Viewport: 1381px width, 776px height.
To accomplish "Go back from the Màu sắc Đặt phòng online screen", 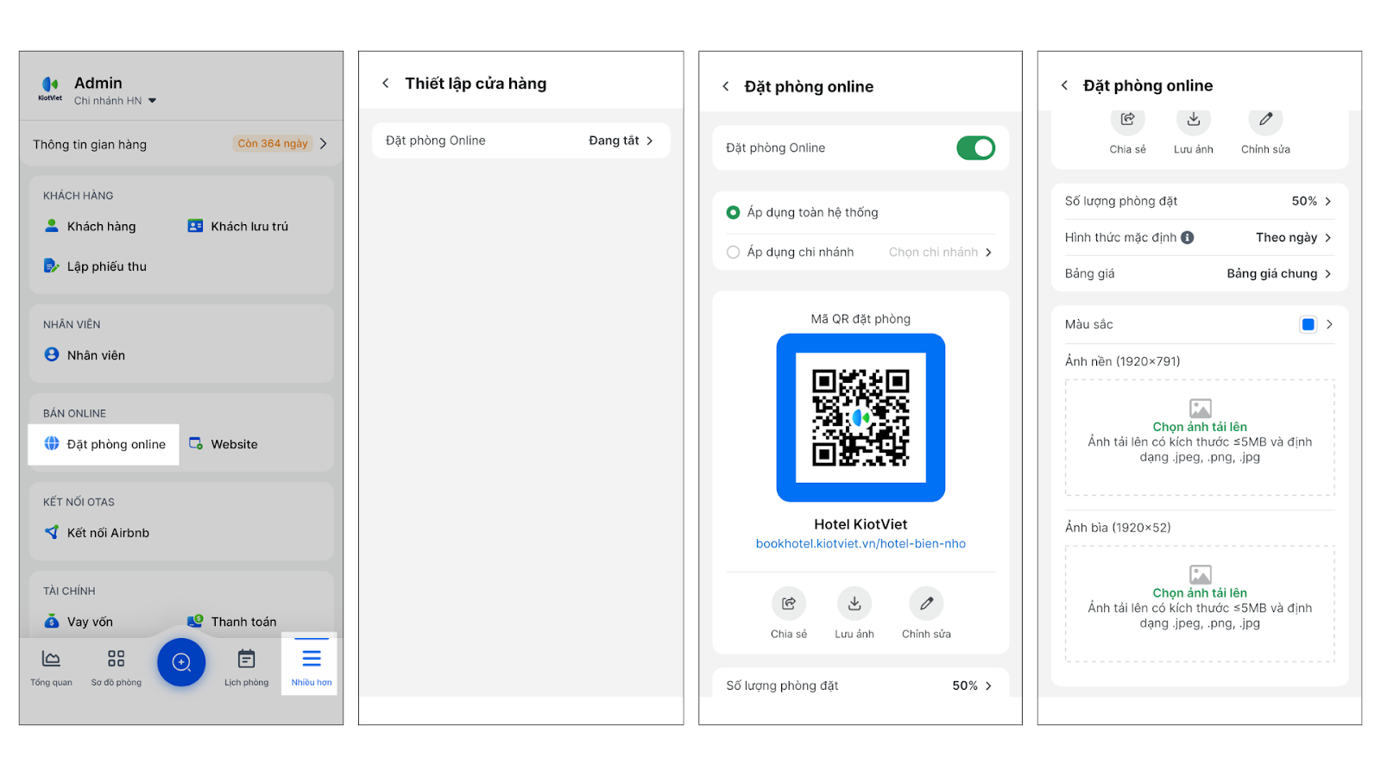I will pos(1064,85).
